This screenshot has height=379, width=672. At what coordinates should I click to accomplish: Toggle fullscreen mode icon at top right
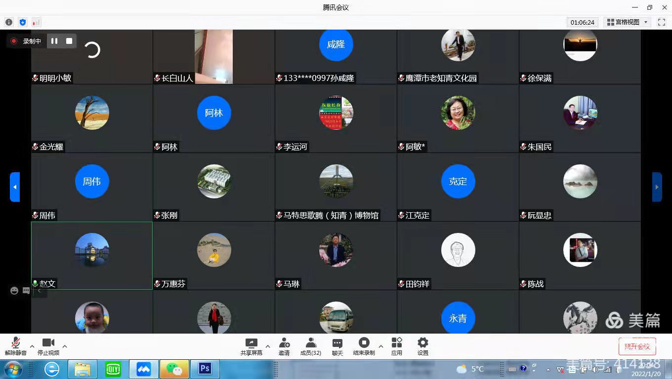click(x=661, y=22)
